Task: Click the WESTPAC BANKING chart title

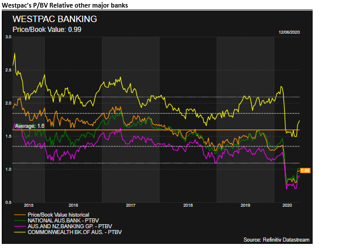Action: 55,19
